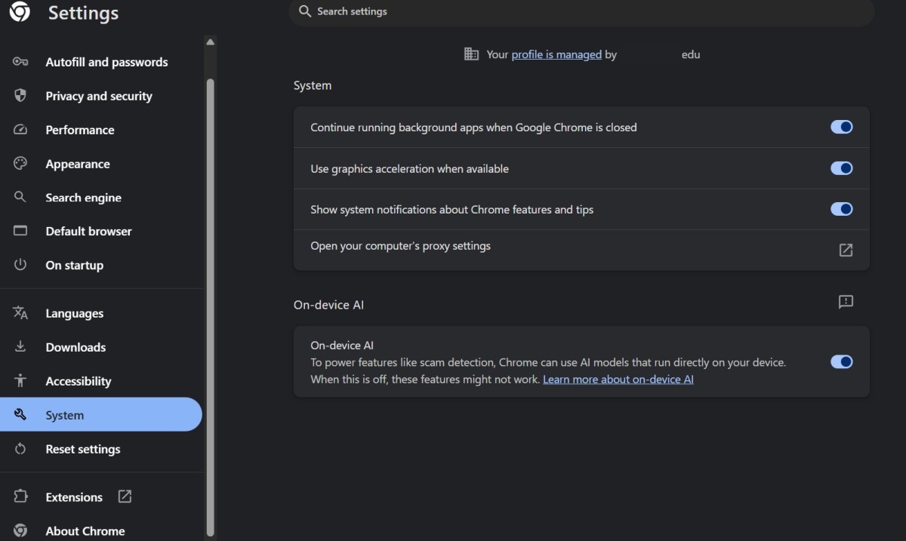The image size is (906, 541).
Task: Click the building icon beside managed profile notice
Action: click(x=471, y=54)
